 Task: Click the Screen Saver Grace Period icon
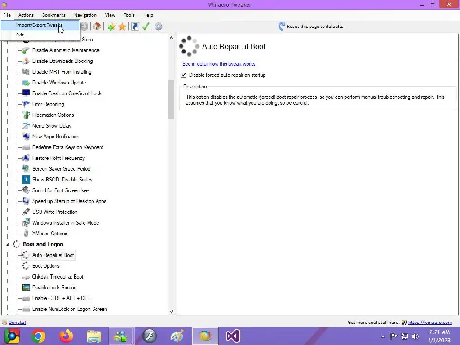(x=26, y=169)
